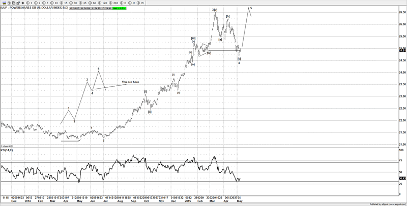Viewport: 407px width, 206px height.
Task: Click the Sep label on the date axis
Action: click(134, 201)
